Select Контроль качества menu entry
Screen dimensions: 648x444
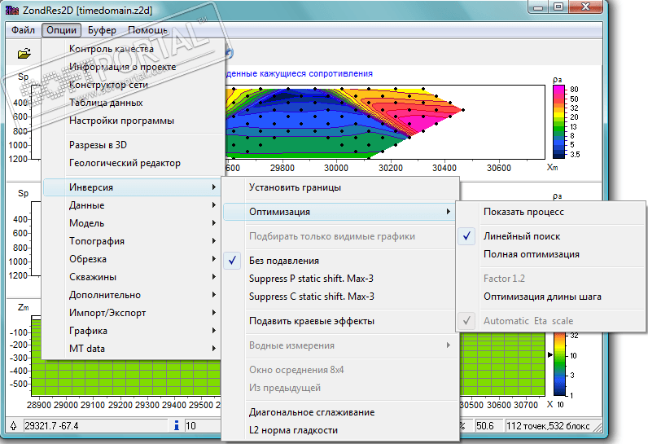tap(133, 49)
